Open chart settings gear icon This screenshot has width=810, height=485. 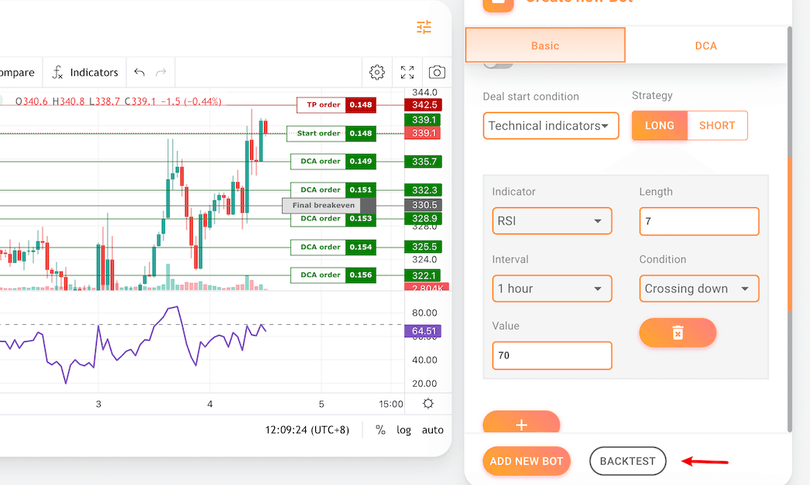[x=377, y=73]
